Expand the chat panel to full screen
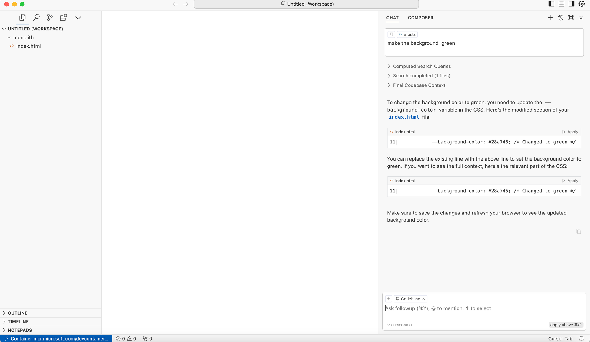This screenshot has width=590, height=342. (x=571, y=18)
